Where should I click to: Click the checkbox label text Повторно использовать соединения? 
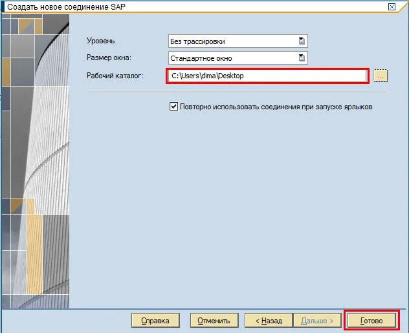click(276, 107)
